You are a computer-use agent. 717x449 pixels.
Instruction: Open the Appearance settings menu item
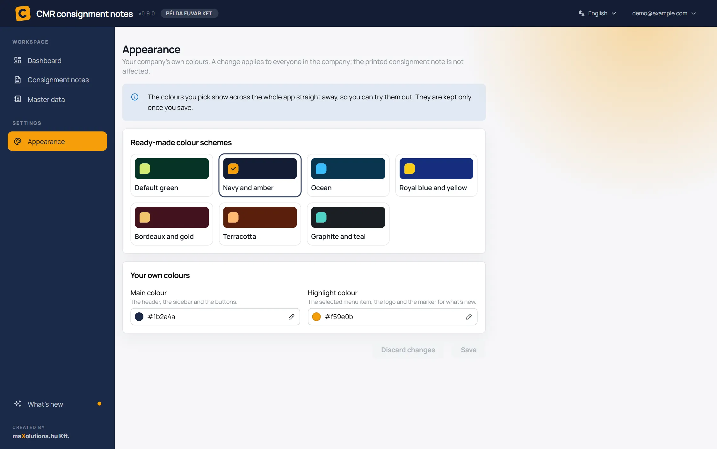pos(57,141)
